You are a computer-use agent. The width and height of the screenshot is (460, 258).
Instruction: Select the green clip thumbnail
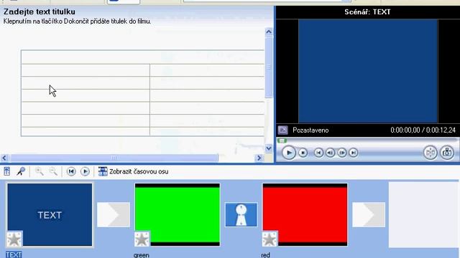178,215
